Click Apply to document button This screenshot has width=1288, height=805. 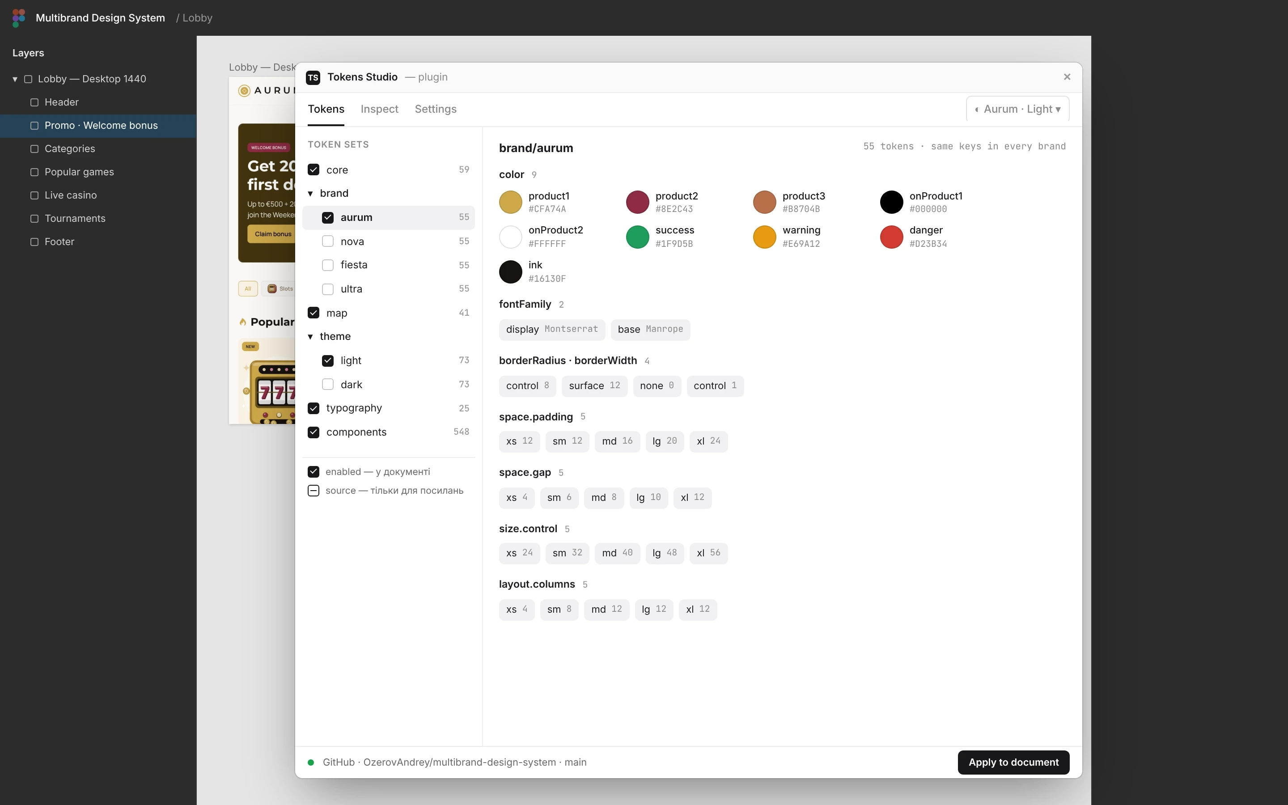1013,763
